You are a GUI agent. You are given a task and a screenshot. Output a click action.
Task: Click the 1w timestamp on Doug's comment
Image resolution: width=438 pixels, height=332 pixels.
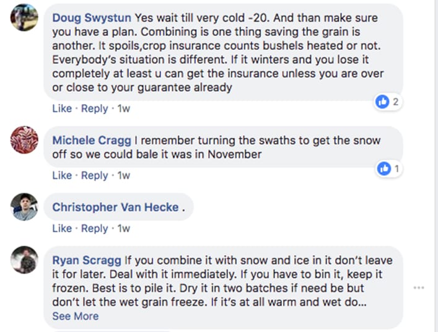click(x=124, y=108)
